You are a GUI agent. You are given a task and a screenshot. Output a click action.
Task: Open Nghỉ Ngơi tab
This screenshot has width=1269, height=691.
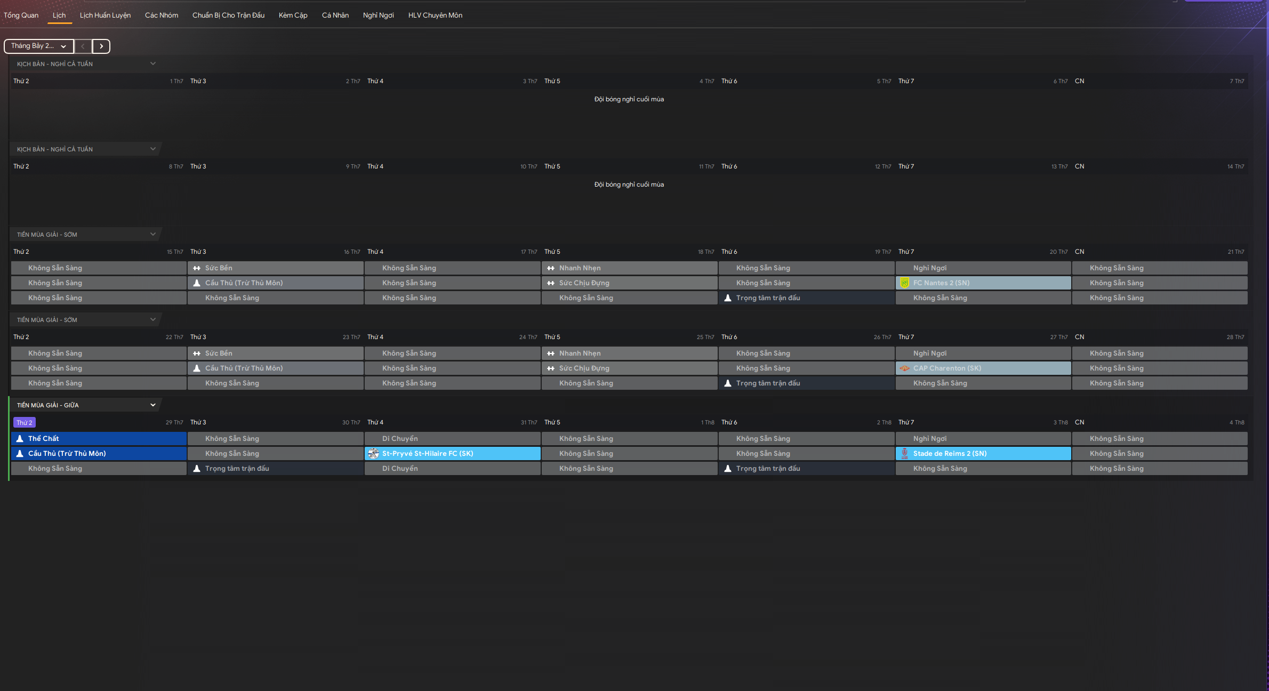tap(379, 15)
